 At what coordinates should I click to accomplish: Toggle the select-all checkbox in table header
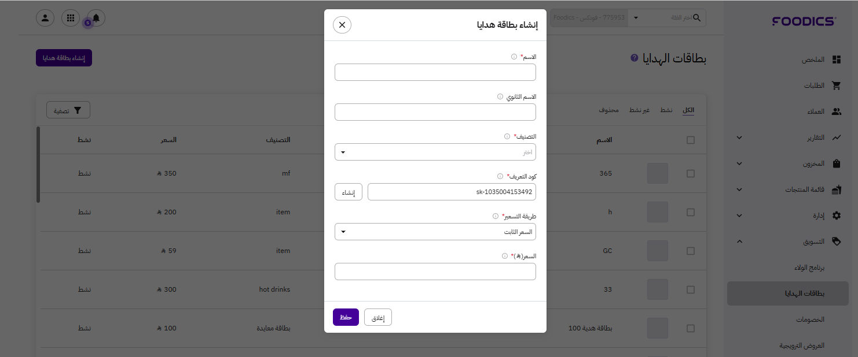click(x=690, y=140)
